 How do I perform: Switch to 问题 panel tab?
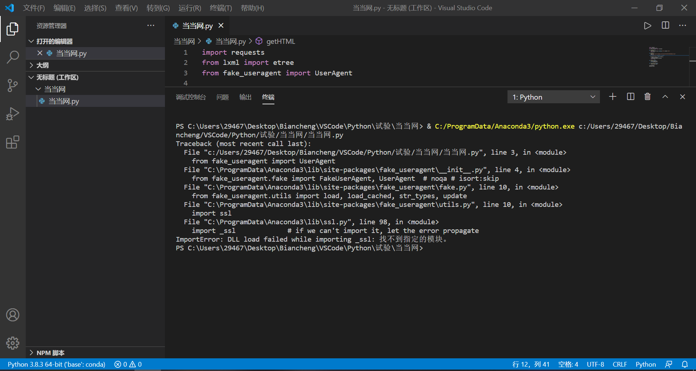pos(223,97)
